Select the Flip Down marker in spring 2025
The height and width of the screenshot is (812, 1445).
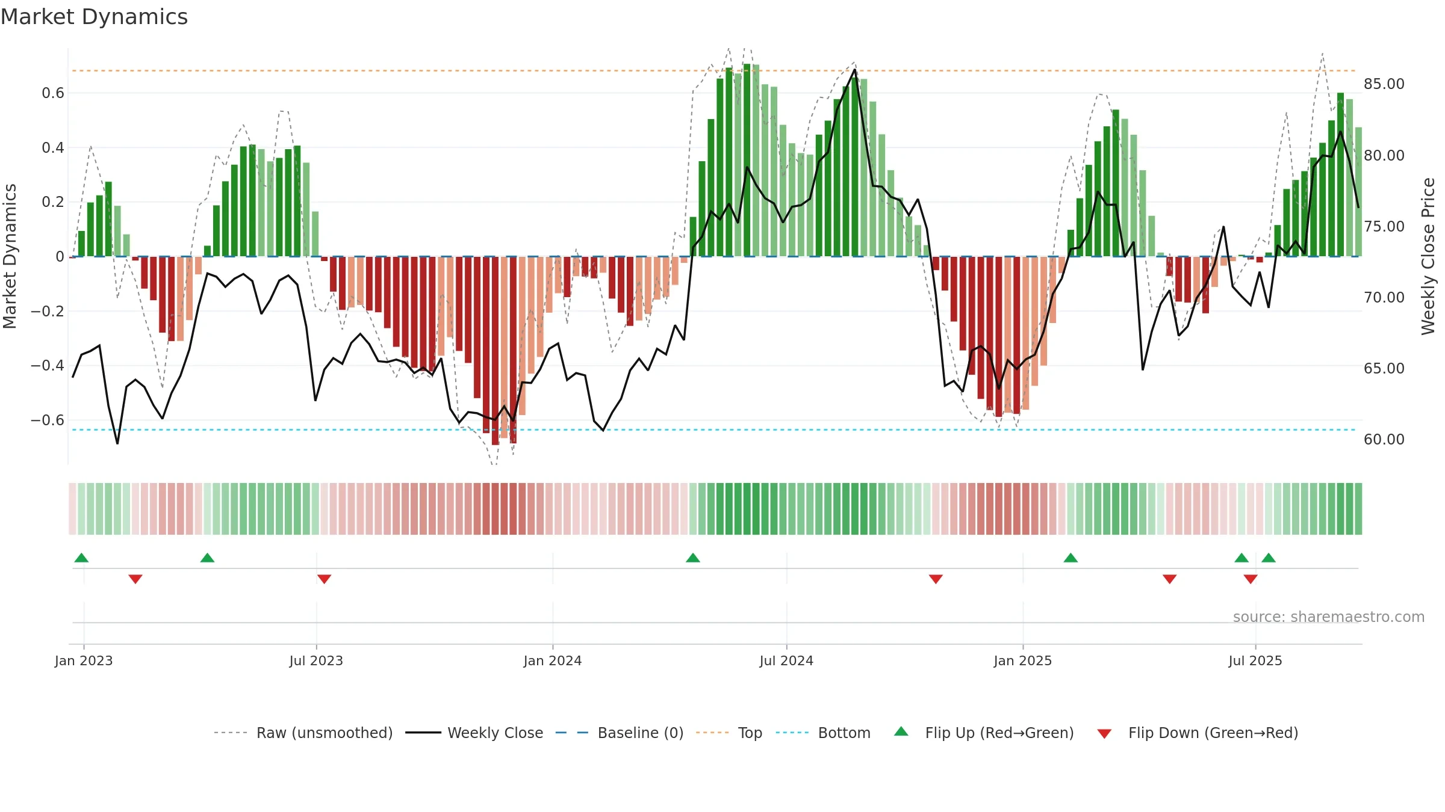pyautogui.click(x=1170, y=579)
